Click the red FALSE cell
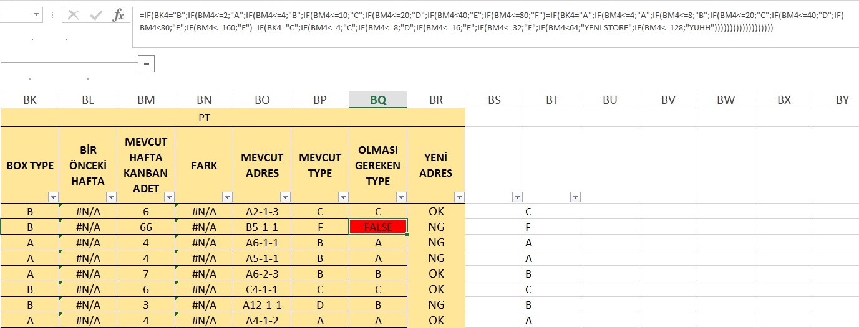859x328 pixels. pos(378,227)
